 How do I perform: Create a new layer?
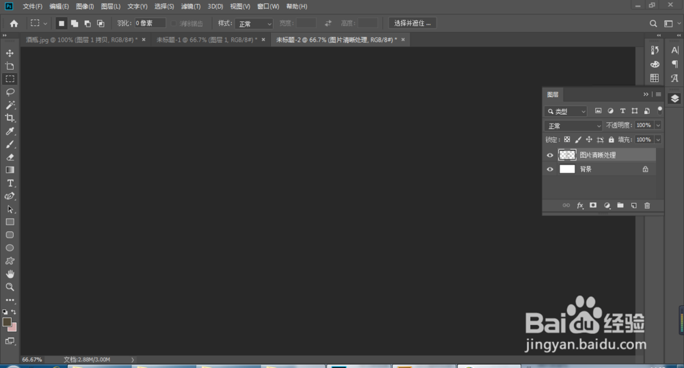(634, 206)
